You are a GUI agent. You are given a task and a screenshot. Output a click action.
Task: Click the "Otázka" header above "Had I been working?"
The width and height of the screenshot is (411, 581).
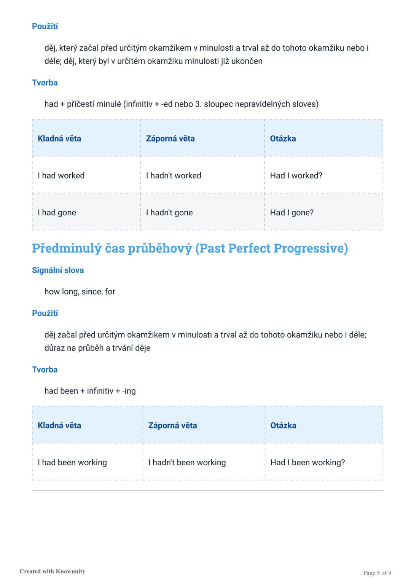tap(283, 425)
